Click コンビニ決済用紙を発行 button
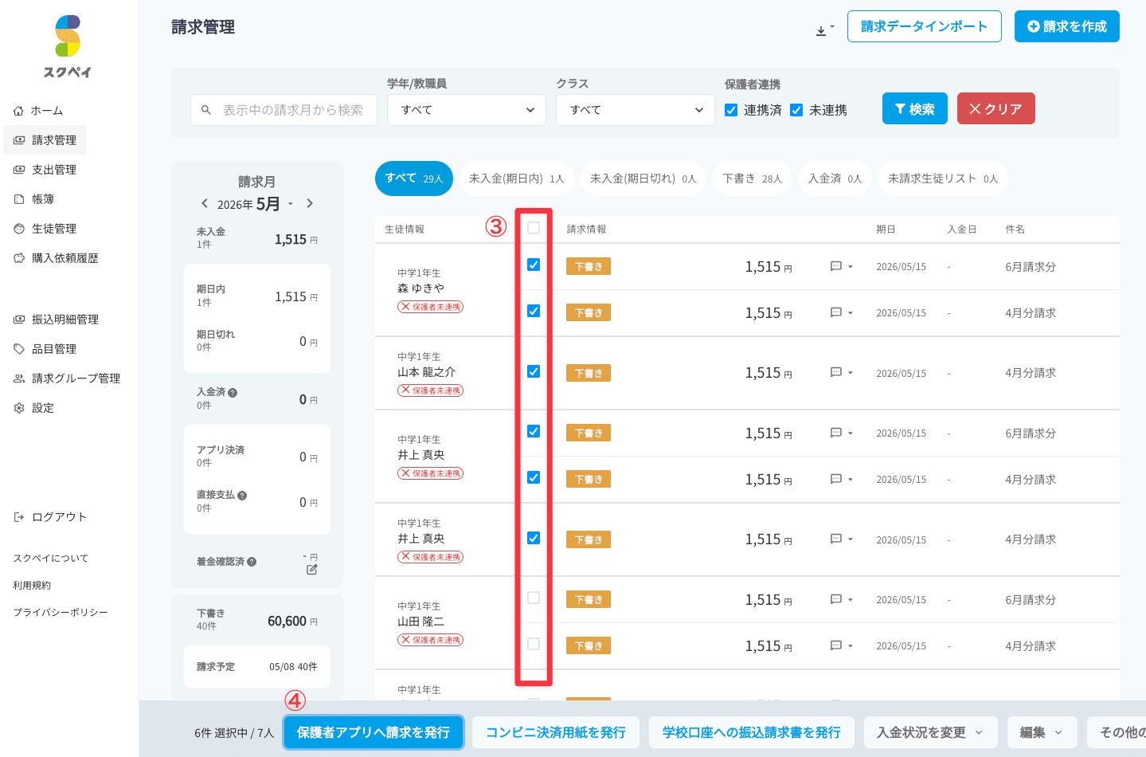The image size is (1146, 757). pos(556,732)
